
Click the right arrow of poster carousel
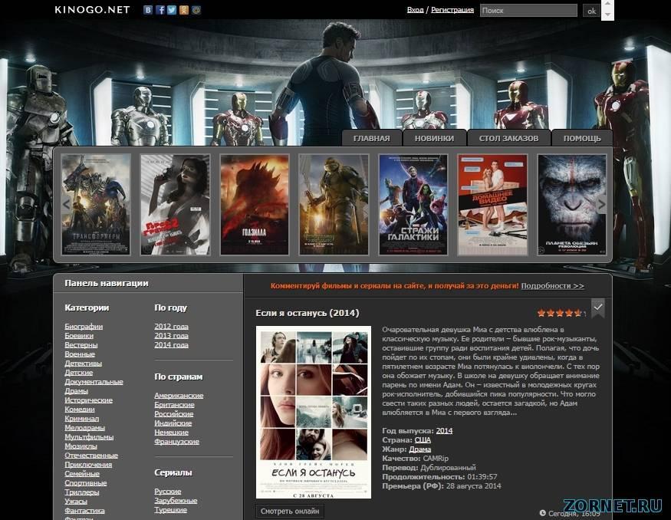[601, 204]
